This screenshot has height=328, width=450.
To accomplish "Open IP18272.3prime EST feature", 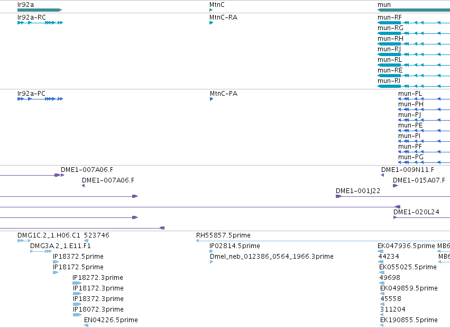I will [77, 283].
